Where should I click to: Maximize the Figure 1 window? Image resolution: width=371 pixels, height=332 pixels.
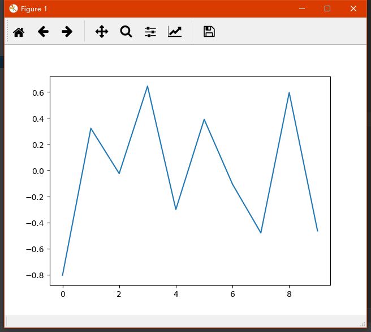(327, 8)
